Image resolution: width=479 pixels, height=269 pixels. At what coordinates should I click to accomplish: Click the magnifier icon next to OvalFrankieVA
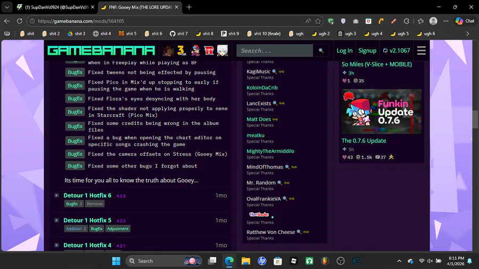point(285,198)
